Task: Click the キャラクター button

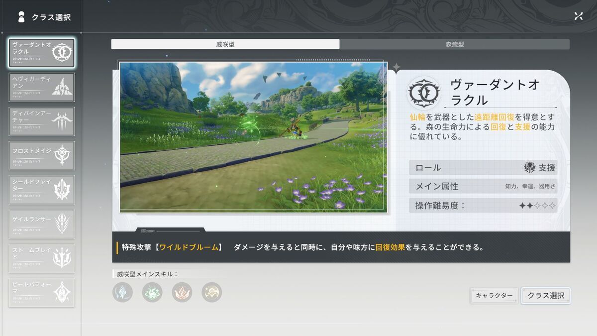Action: (x=494, y=296)
